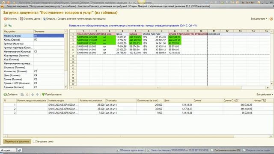
Task: Click spreadsheet vertical scrollbar down arrow
Action: click(272, 84)
